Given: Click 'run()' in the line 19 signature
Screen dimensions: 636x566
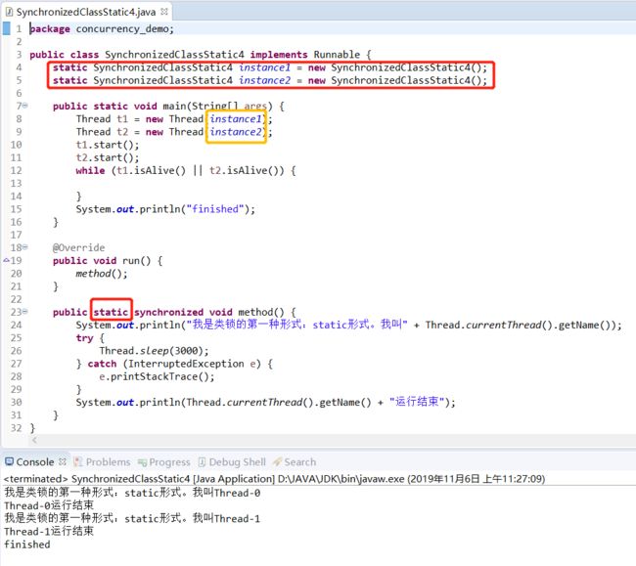Looking at the screenshot, I should pyautogui.click(x=137, y=260).
